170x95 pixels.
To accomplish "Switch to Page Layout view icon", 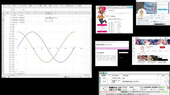I will click(x=69, y=77).
